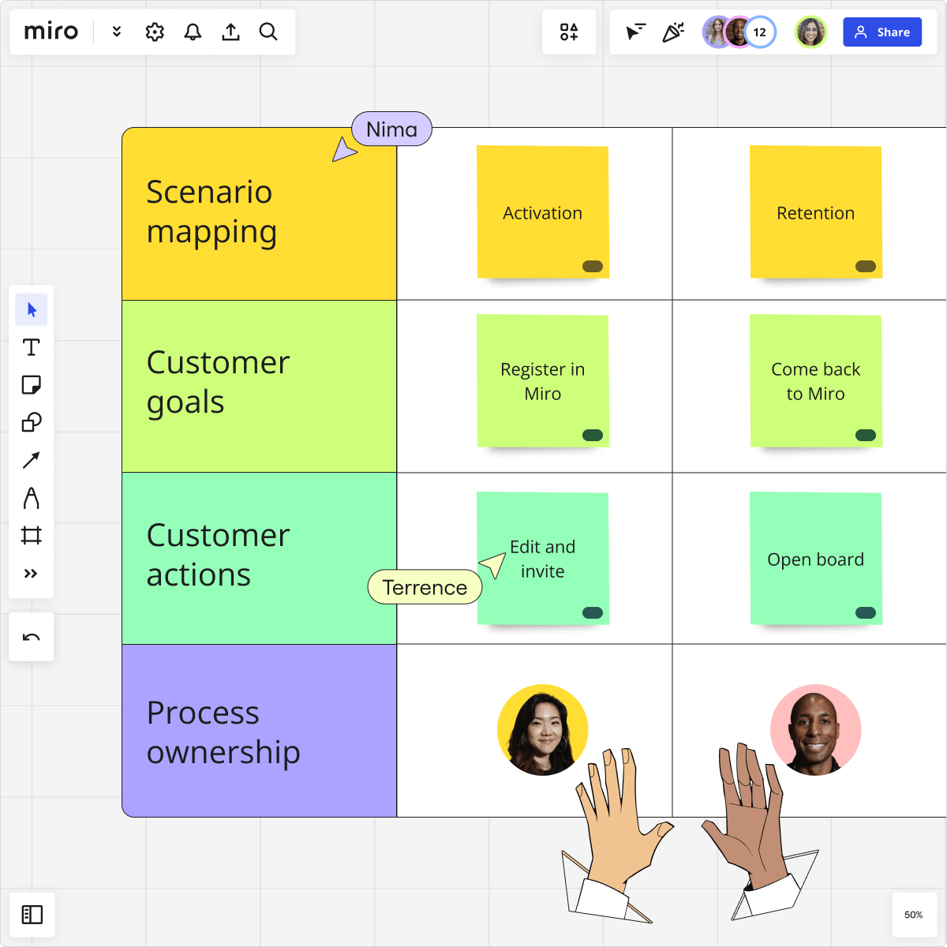Open the notifications bell
The width and height of the screenshot is (947, 947).
pyautogui.click(x=193, y=32)
